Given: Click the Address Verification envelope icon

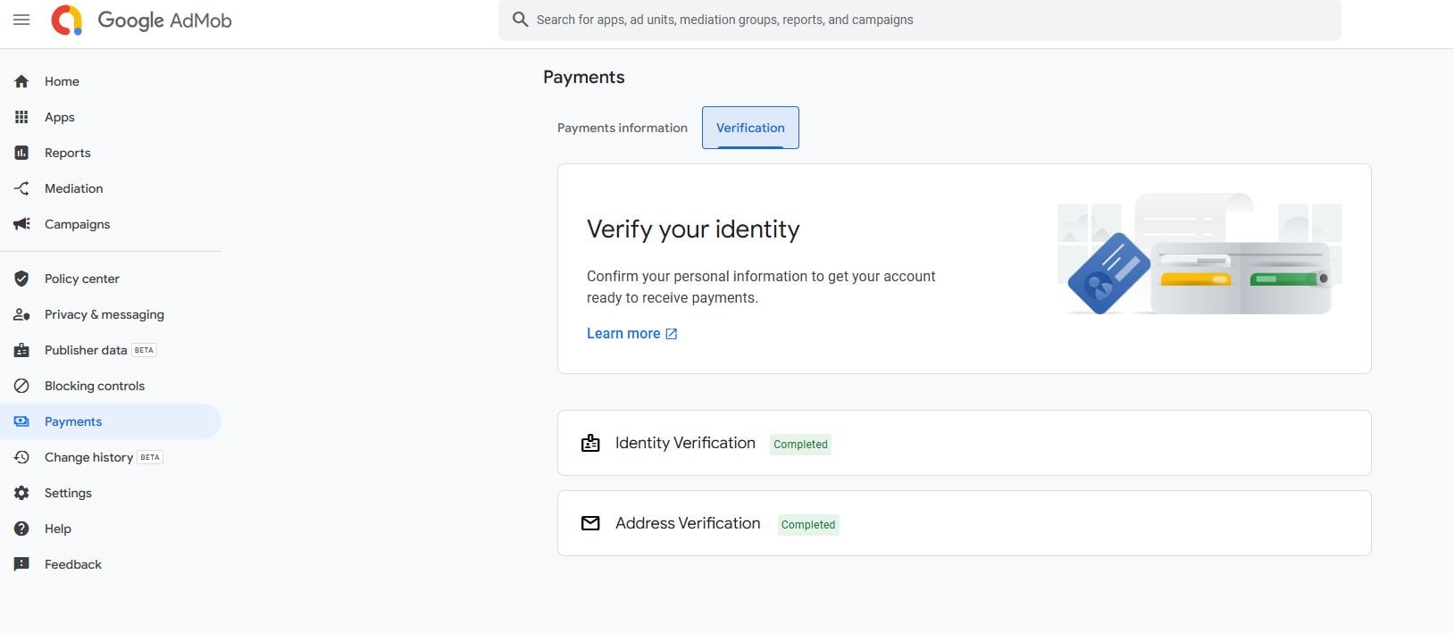Looking at the screenshot, I should 590,523.
